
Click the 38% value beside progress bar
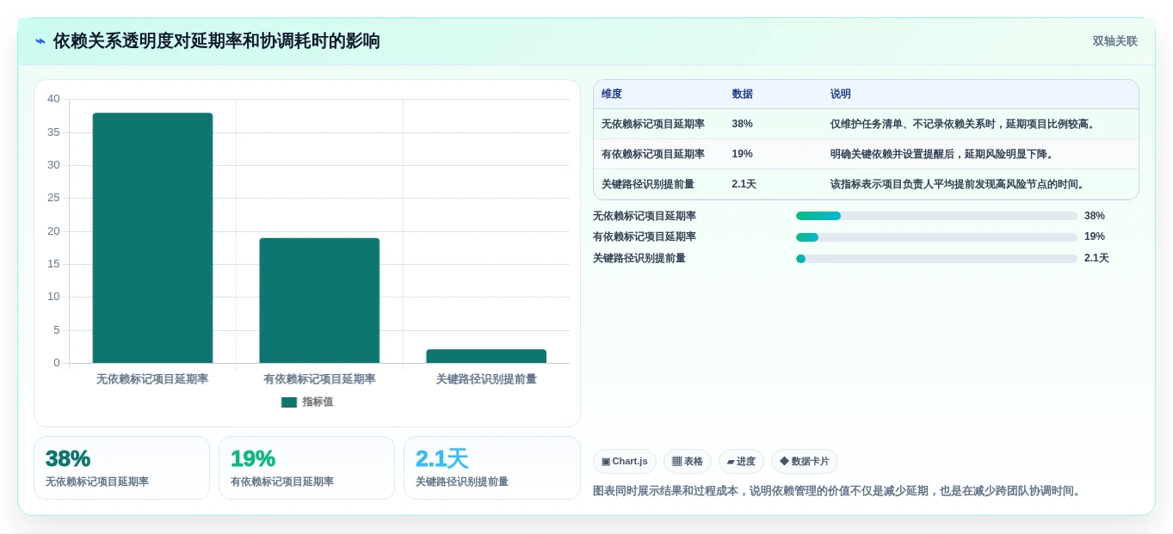point(1095,216)
